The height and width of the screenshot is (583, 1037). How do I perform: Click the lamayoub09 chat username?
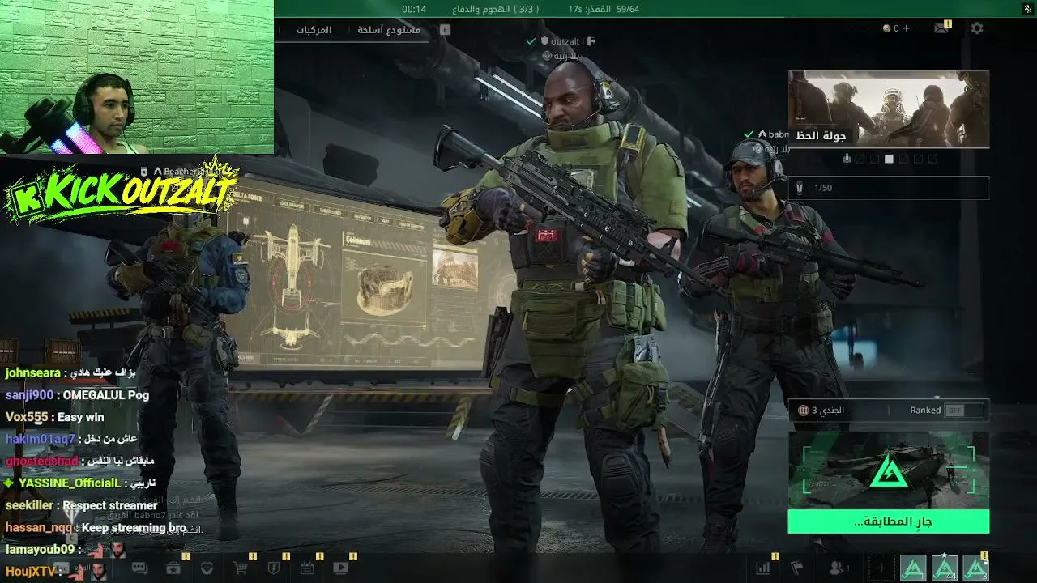tap(40, 549)
